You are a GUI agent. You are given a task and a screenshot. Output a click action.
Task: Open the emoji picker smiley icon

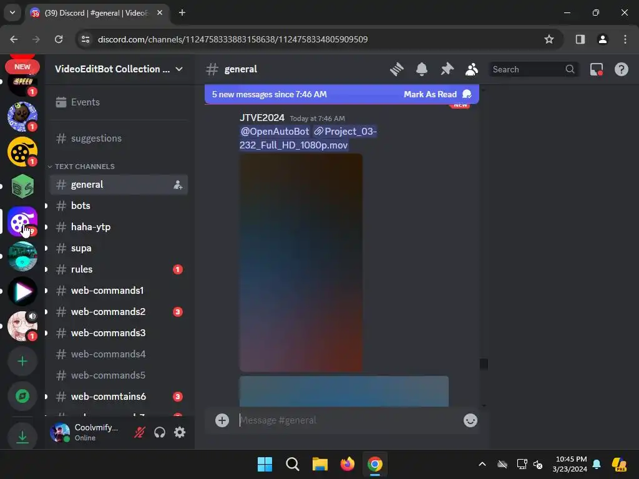coord(471,420)
